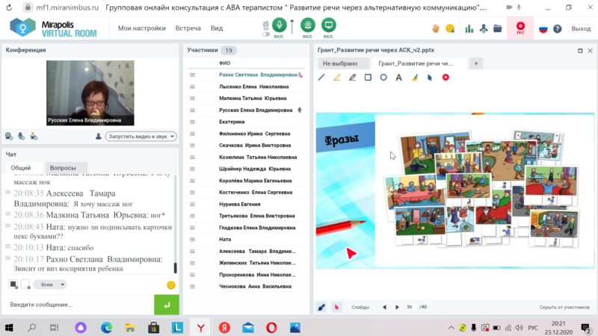Open row menu for Малкина Татьяна Юрьевна
Screen dimensions: 598x336
[x=192, y=99]
